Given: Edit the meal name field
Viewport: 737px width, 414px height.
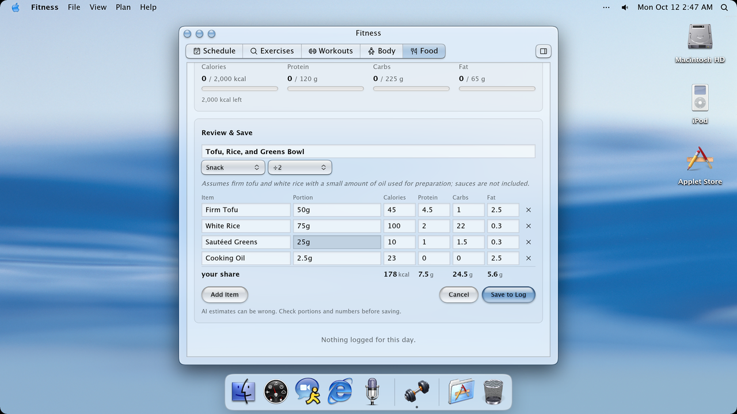Looking at the screenshot, I should tap(368, 152).
